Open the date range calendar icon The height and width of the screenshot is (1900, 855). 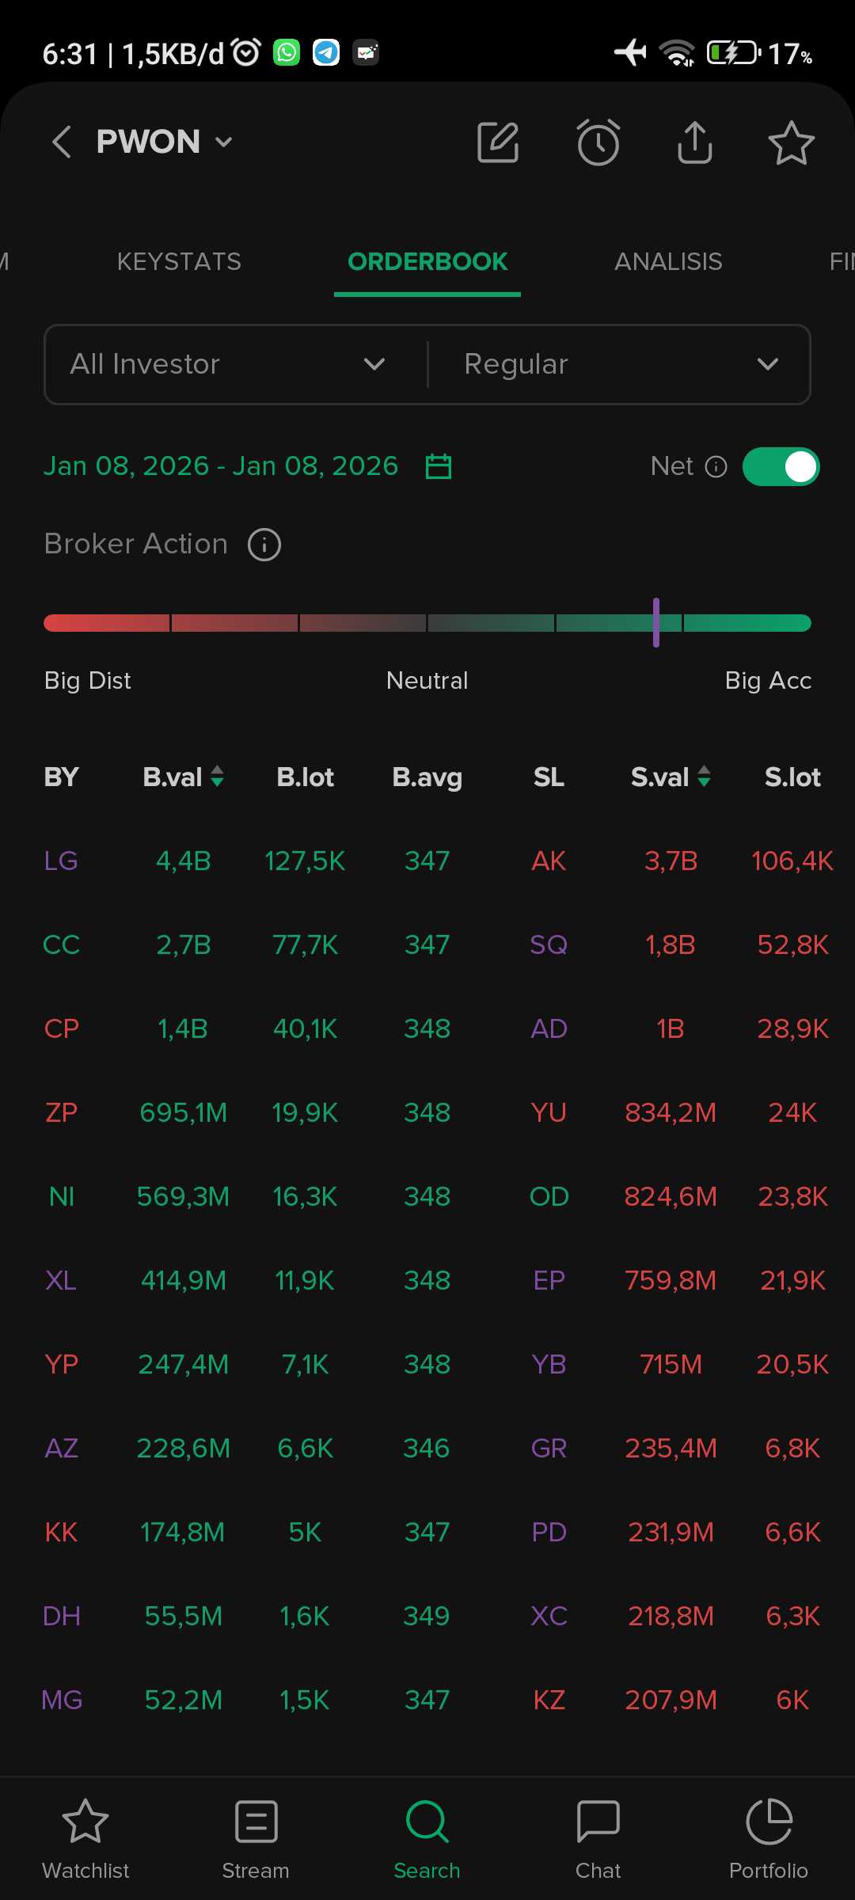pos(439,466)
